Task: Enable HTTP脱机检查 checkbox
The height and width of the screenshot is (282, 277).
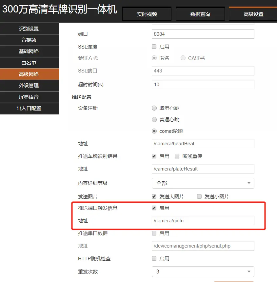Action: tap(154, 258)
